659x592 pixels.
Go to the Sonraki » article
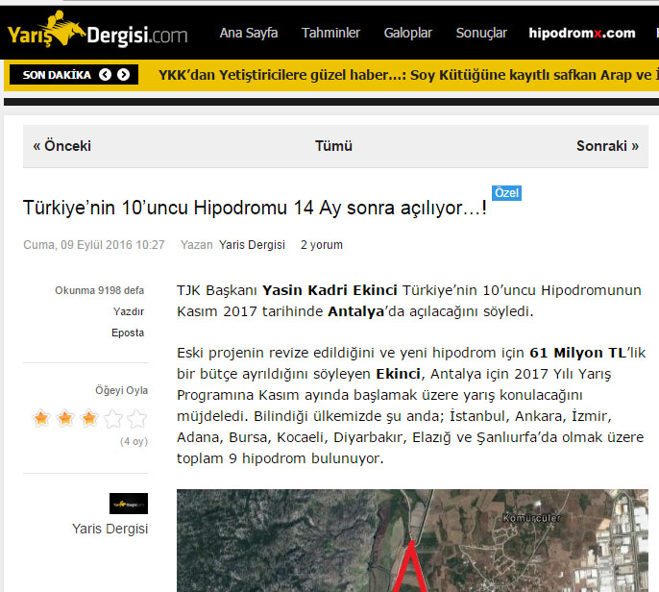click(x=608, y=146)
